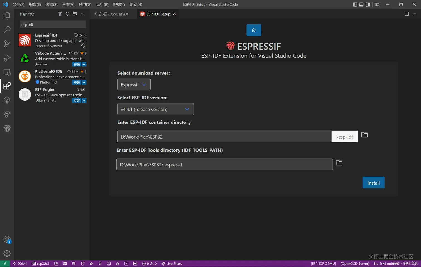
Task: Flash device with lightning icon
Action: point(100,264)
